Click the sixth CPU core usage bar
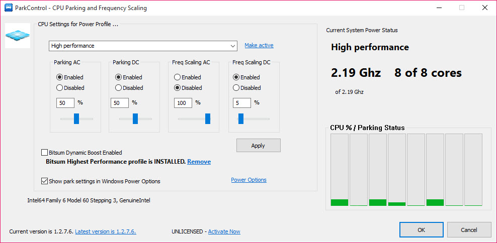The width and height of the screenshot is (497, 243). tap(435, 170)
